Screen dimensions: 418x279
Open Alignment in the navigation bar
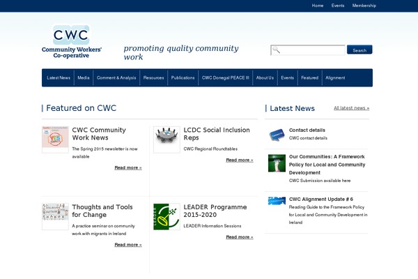click(x=335, y=77)
